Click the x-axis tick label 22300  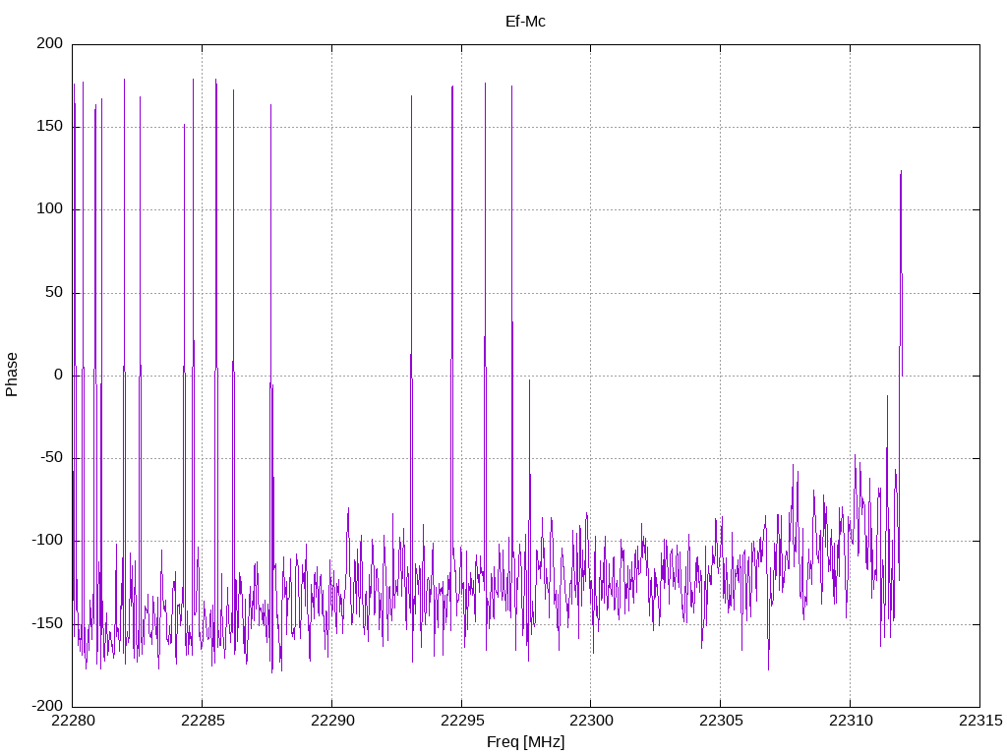(x=591, y=721)
